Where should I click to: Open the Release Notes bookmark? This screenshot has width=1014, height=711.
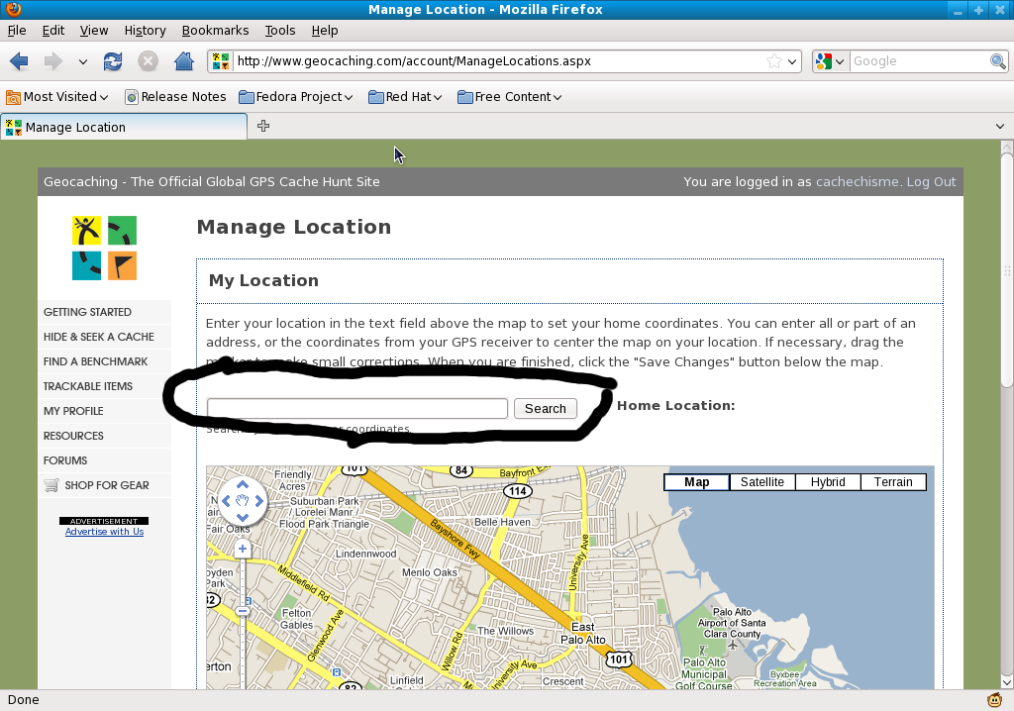tap(175, 97)
